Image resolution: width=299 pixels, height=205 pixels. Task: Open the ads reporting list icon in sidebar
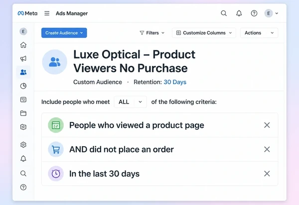pyautogui.click(x=23, y=100)
